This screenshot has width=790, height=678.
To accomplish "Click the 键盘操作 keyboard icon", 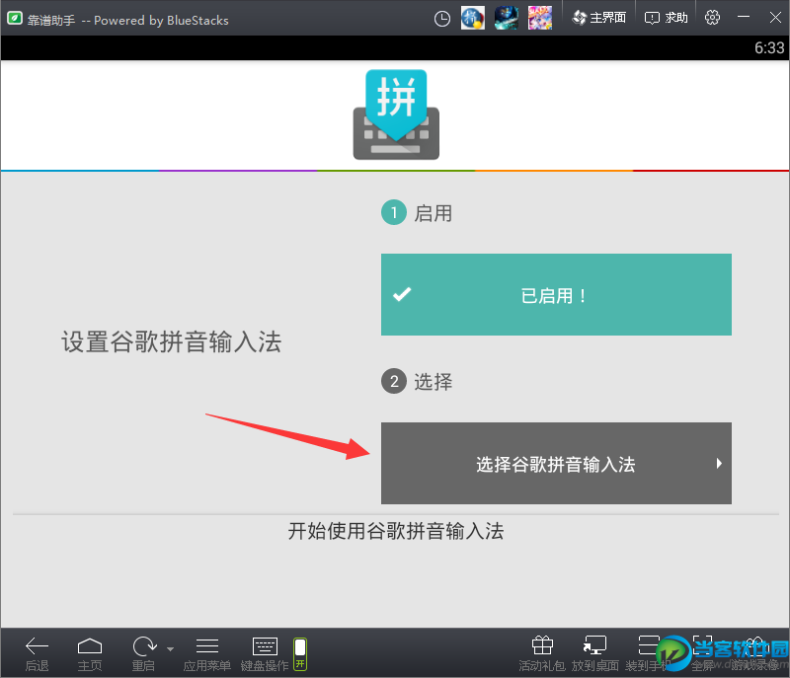I will tap(265, 645).
